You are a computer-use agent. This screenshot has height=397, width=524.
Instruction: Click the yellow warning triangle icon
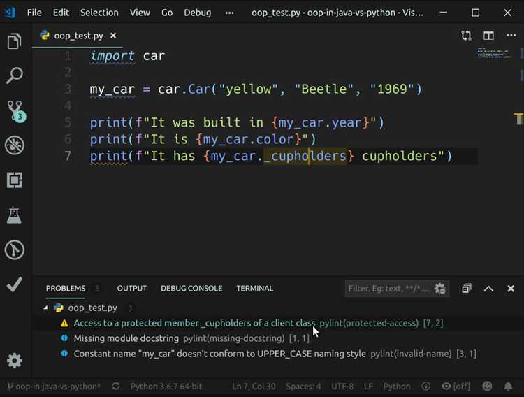64,323
